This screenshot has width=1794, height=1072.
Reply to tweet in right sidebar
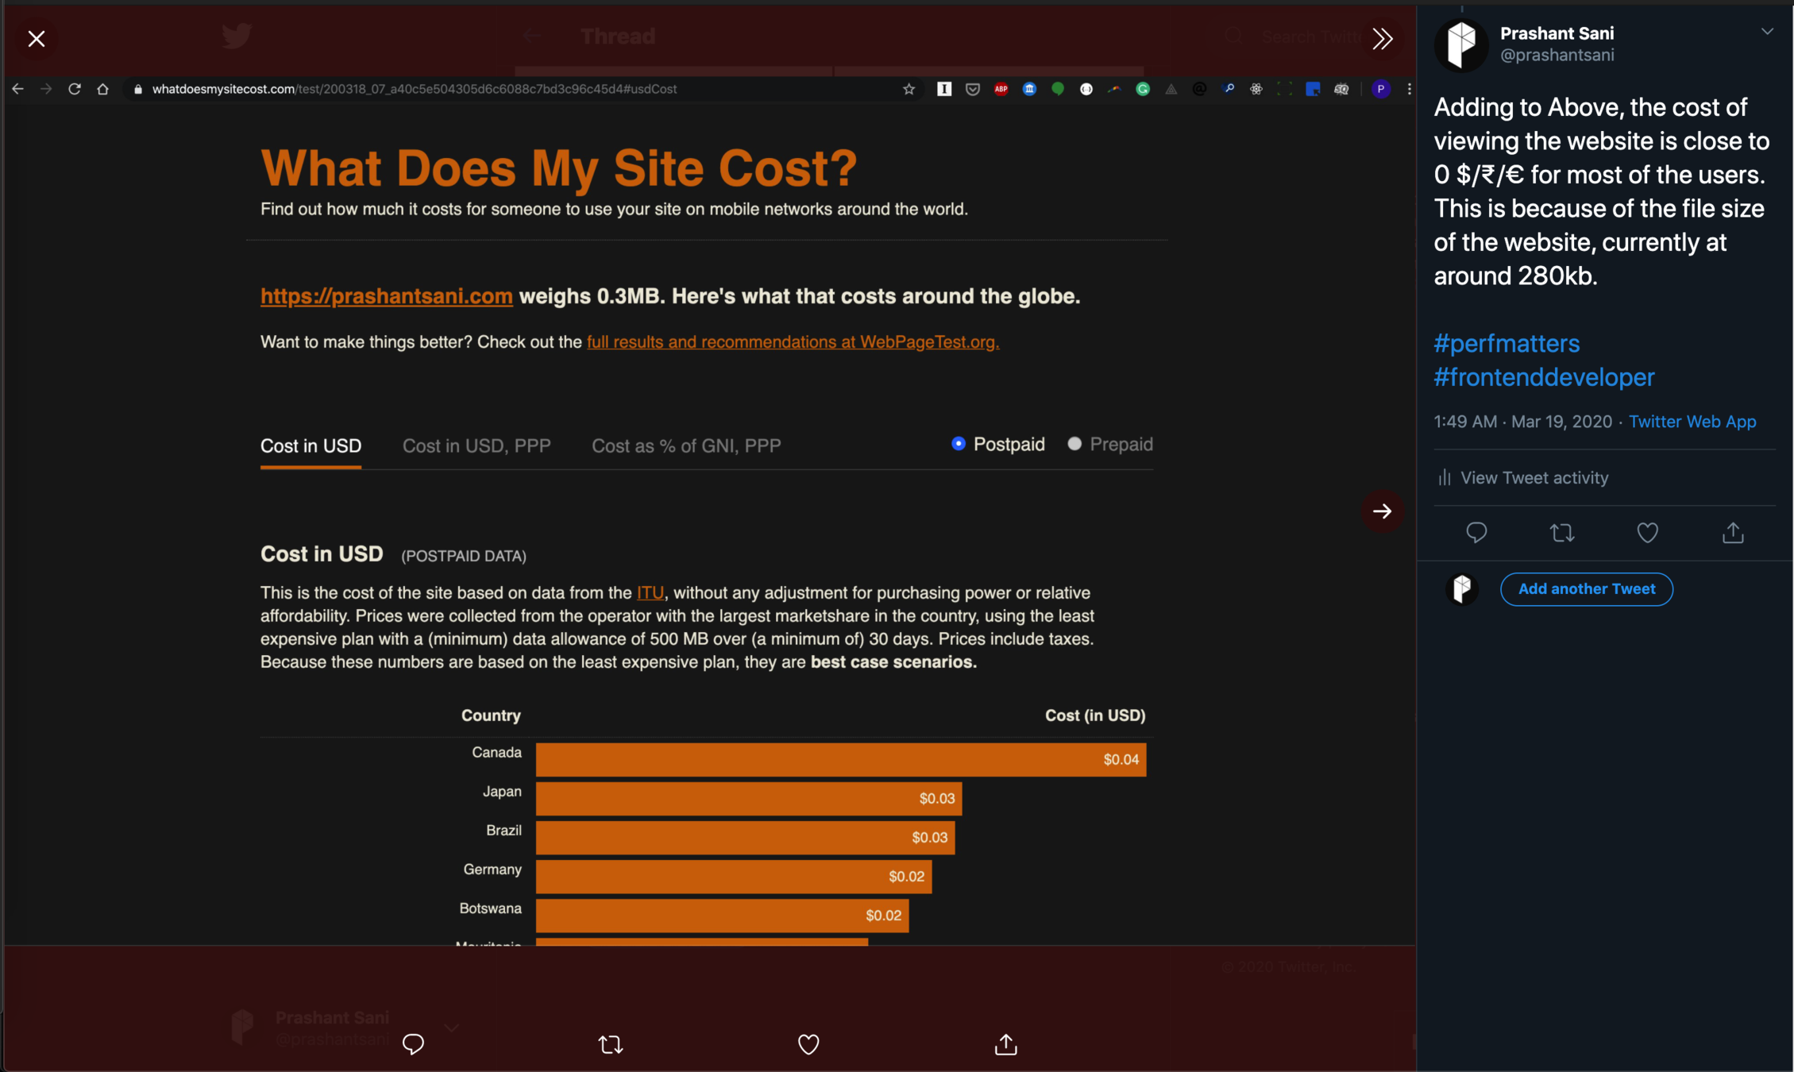[x=1476, y=533]
